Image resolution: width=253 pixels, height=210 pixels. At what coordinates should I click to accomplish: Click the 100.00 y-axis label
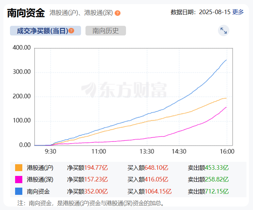coord(22,120)
